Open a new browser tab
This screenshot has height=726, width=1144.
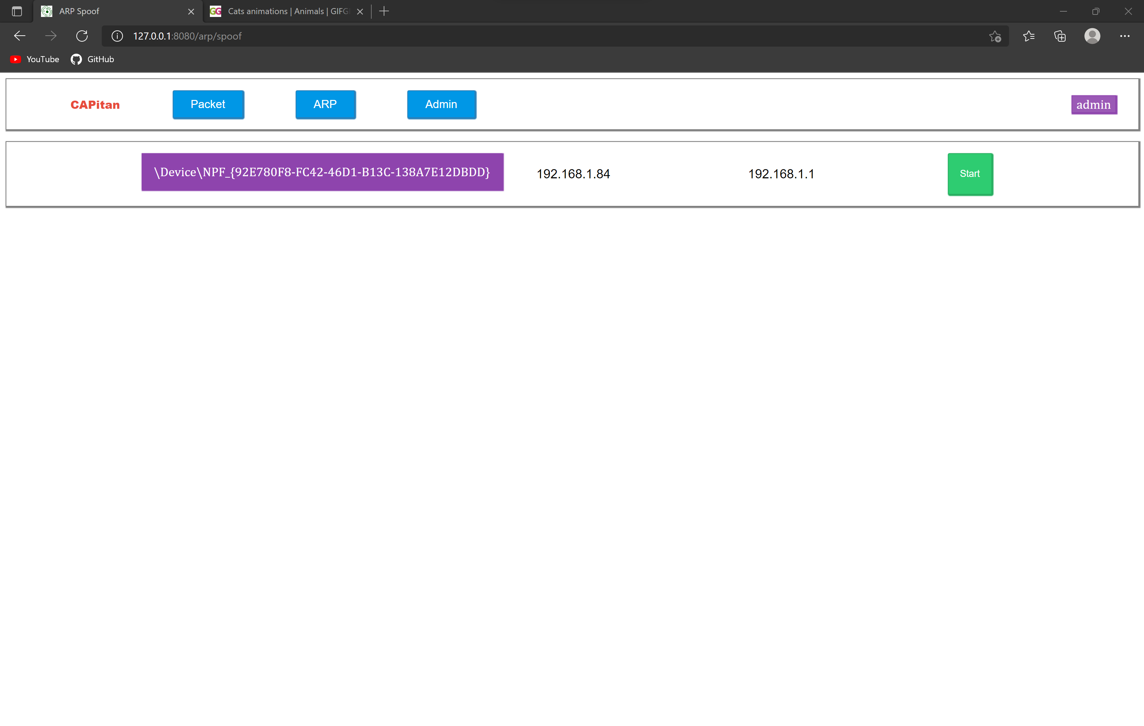tap(384, 11)
